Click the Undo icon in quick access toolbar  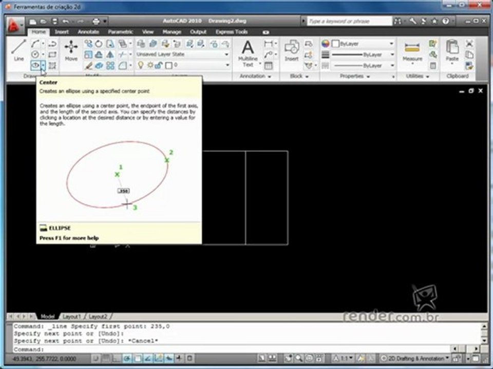click(65, 22)
